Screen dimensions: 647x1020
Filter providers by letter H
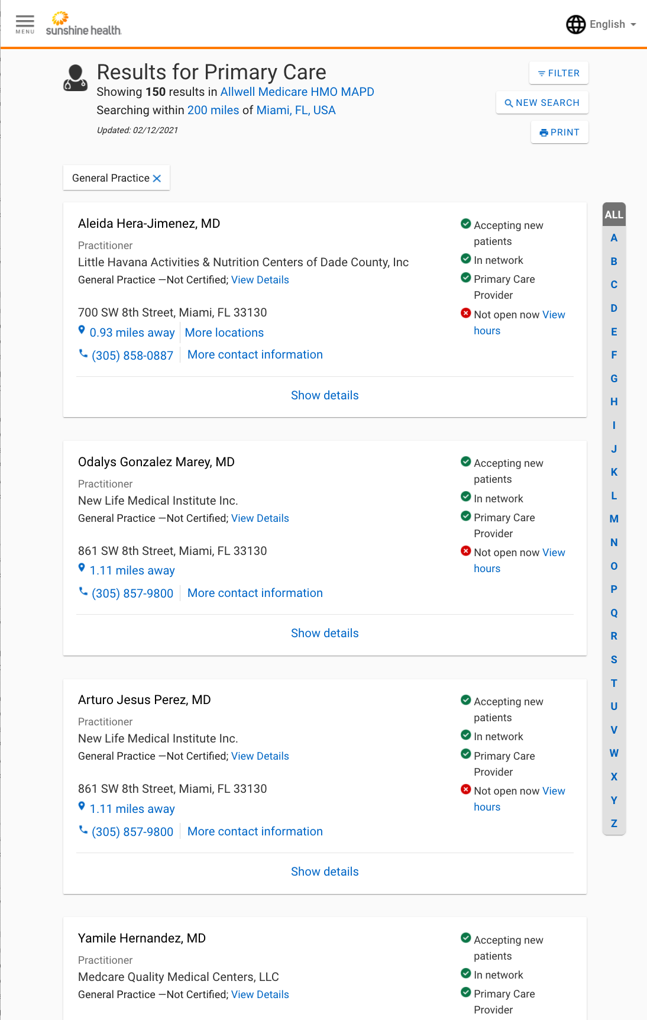tap(614, 402)
